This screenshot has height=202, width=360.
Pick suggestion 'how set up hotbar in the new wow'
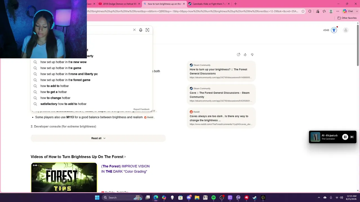(92, 62)
